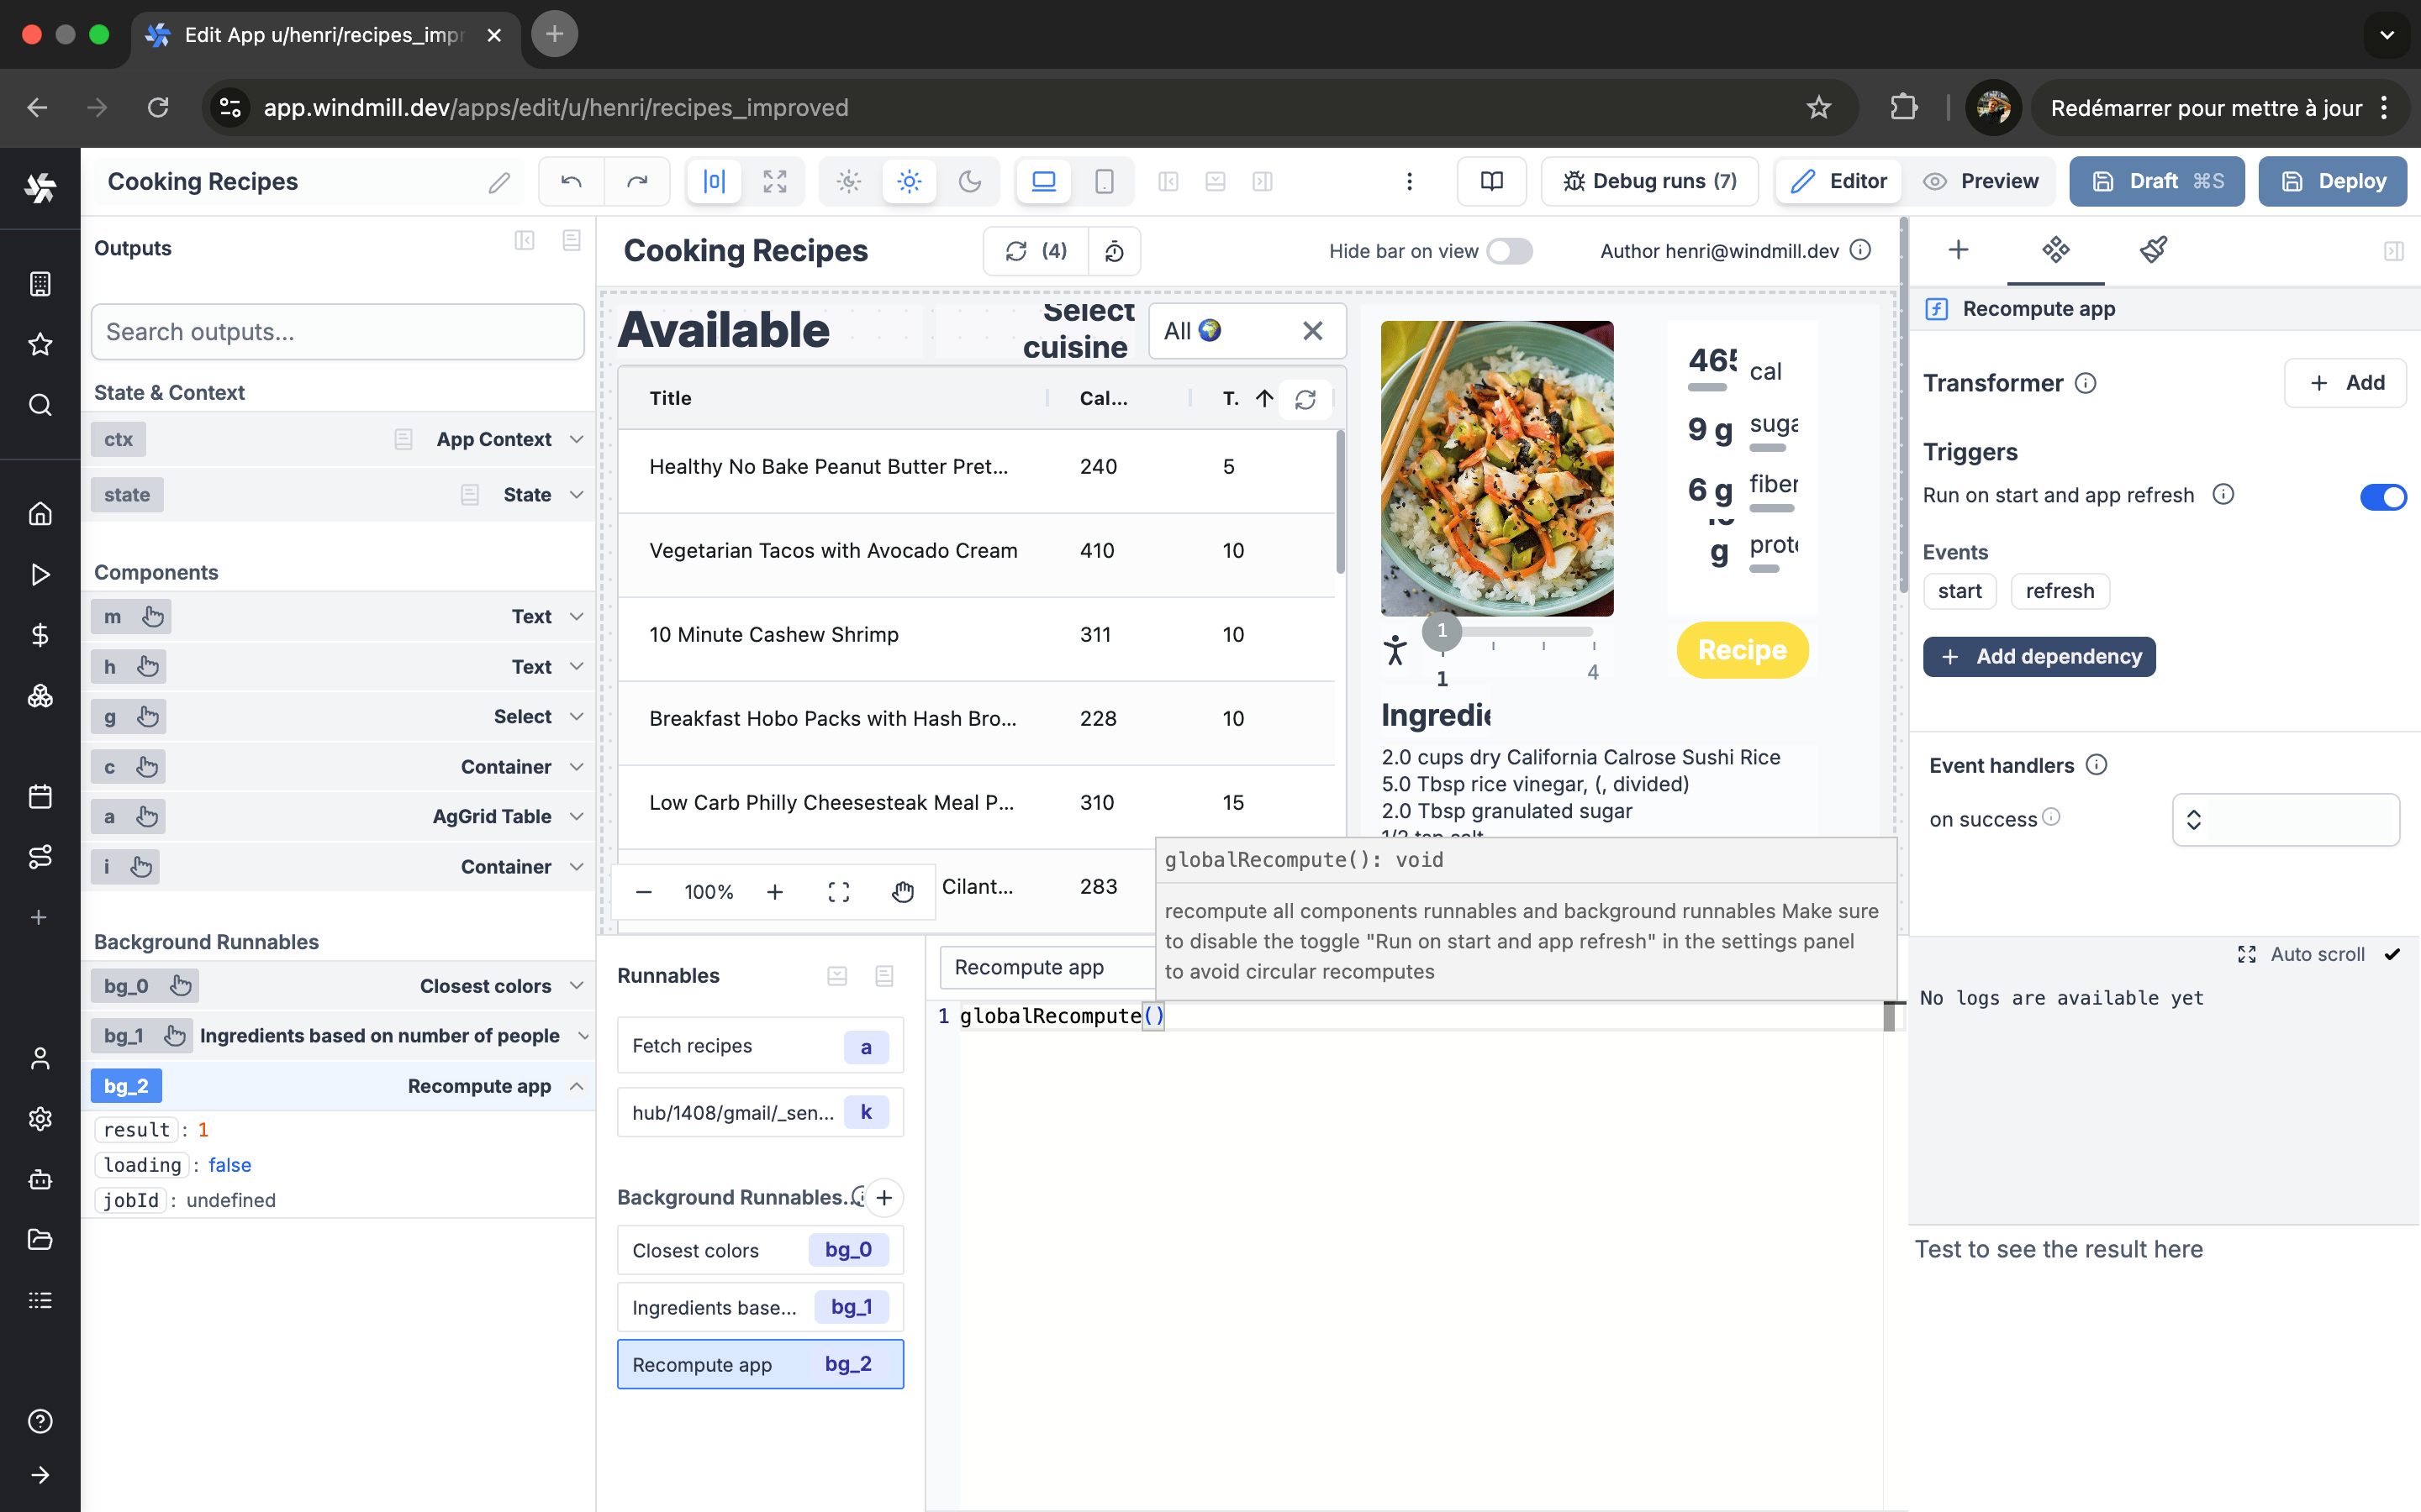Click the redo arrow icon
2421x1512 pixels.
pyautogui.click(x=637, y=181)
